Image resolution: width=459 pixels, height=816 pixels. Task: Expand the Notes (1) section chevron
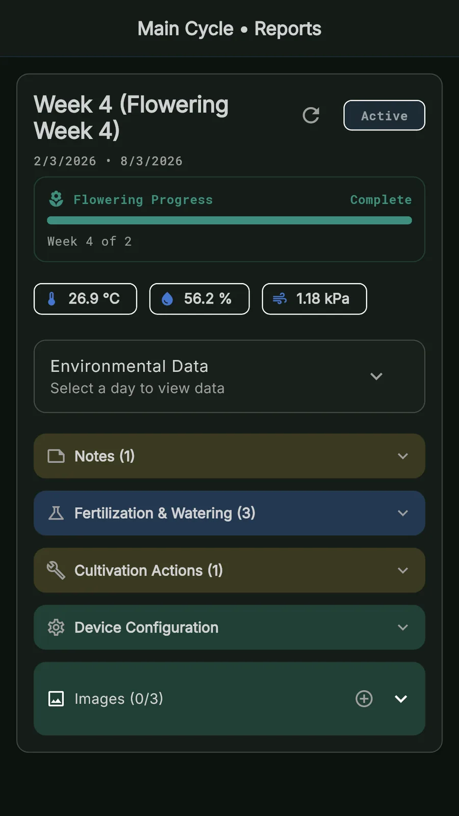[403, 456]
